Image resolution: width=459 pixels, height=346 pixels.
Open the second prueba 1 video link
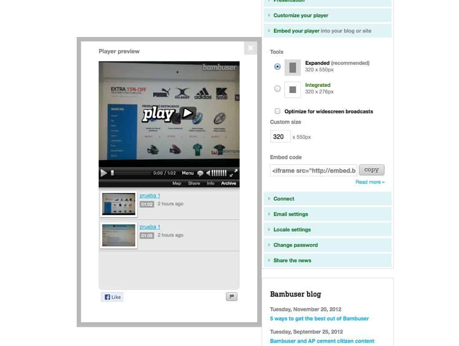tap(150, 227)
